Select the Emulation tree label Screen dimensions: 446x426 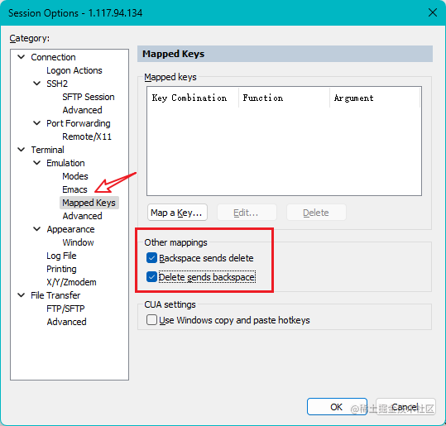pos(65,163)
